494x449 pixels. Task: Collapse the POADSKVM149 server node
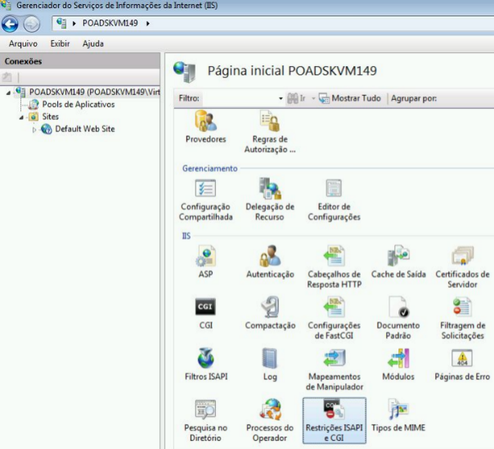click(x=8, y=92)
